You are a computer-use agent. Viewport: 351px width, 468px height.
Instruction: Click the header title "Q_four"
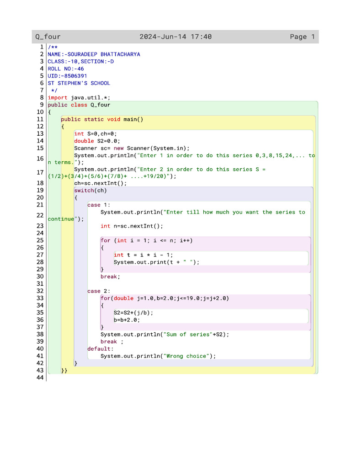(48, 37)
